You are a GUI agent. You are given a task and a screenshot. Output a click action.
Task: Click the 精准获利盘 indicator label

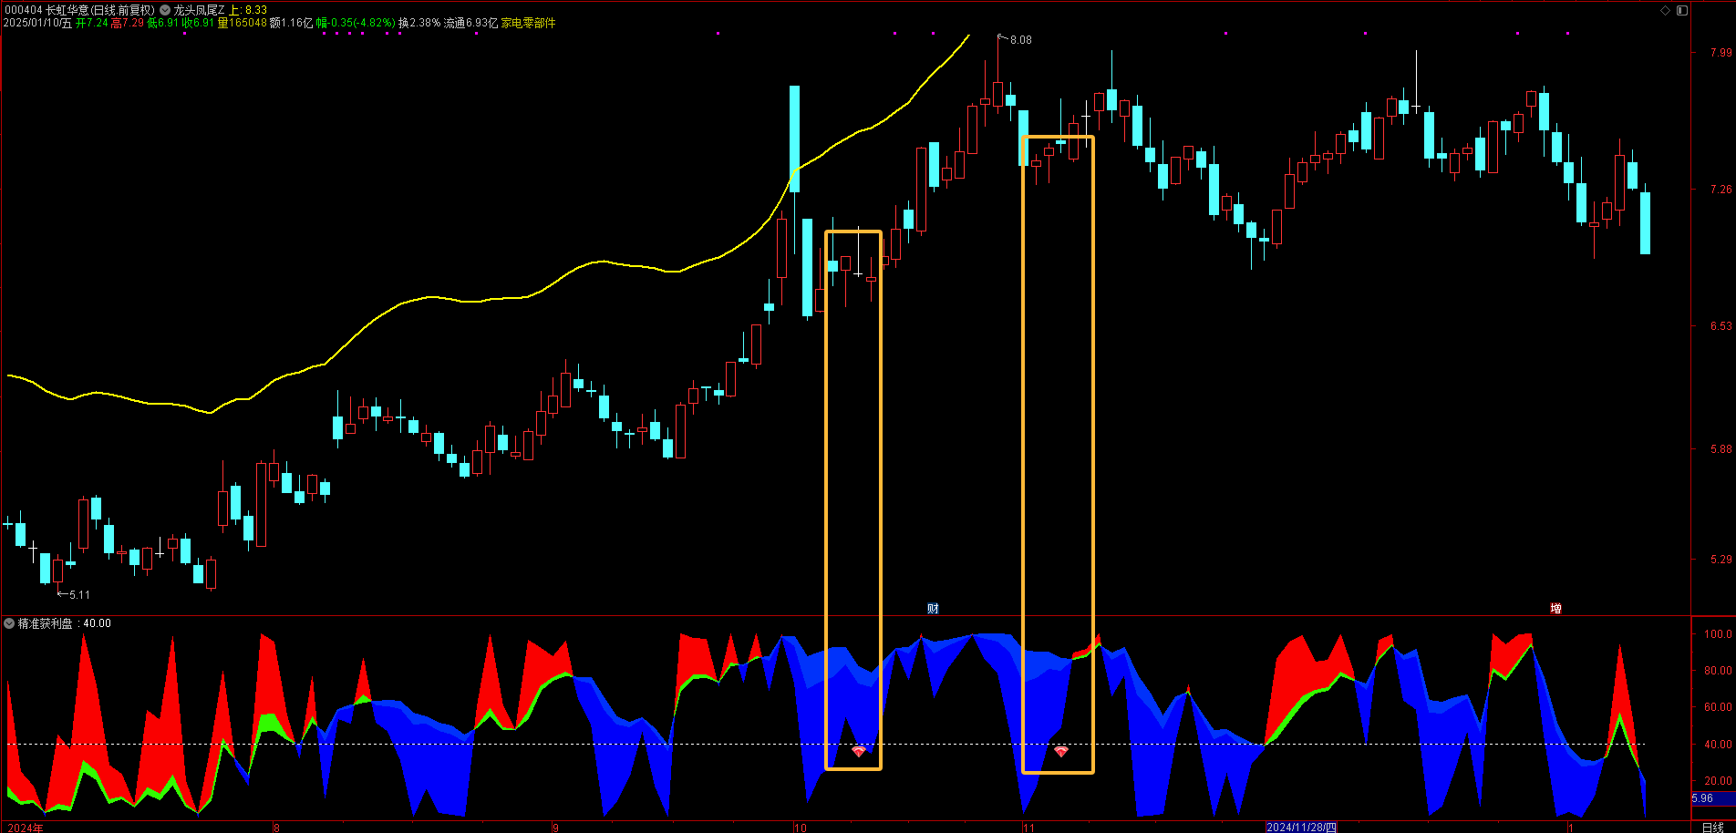click(x=45, y=623)
